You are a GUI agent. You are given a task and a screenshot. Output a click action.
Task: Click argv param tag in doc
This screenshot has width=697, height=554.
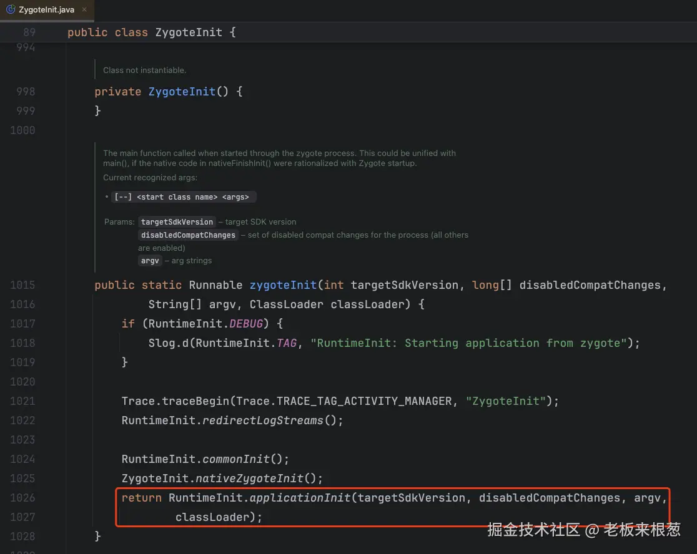pos(150,261)
